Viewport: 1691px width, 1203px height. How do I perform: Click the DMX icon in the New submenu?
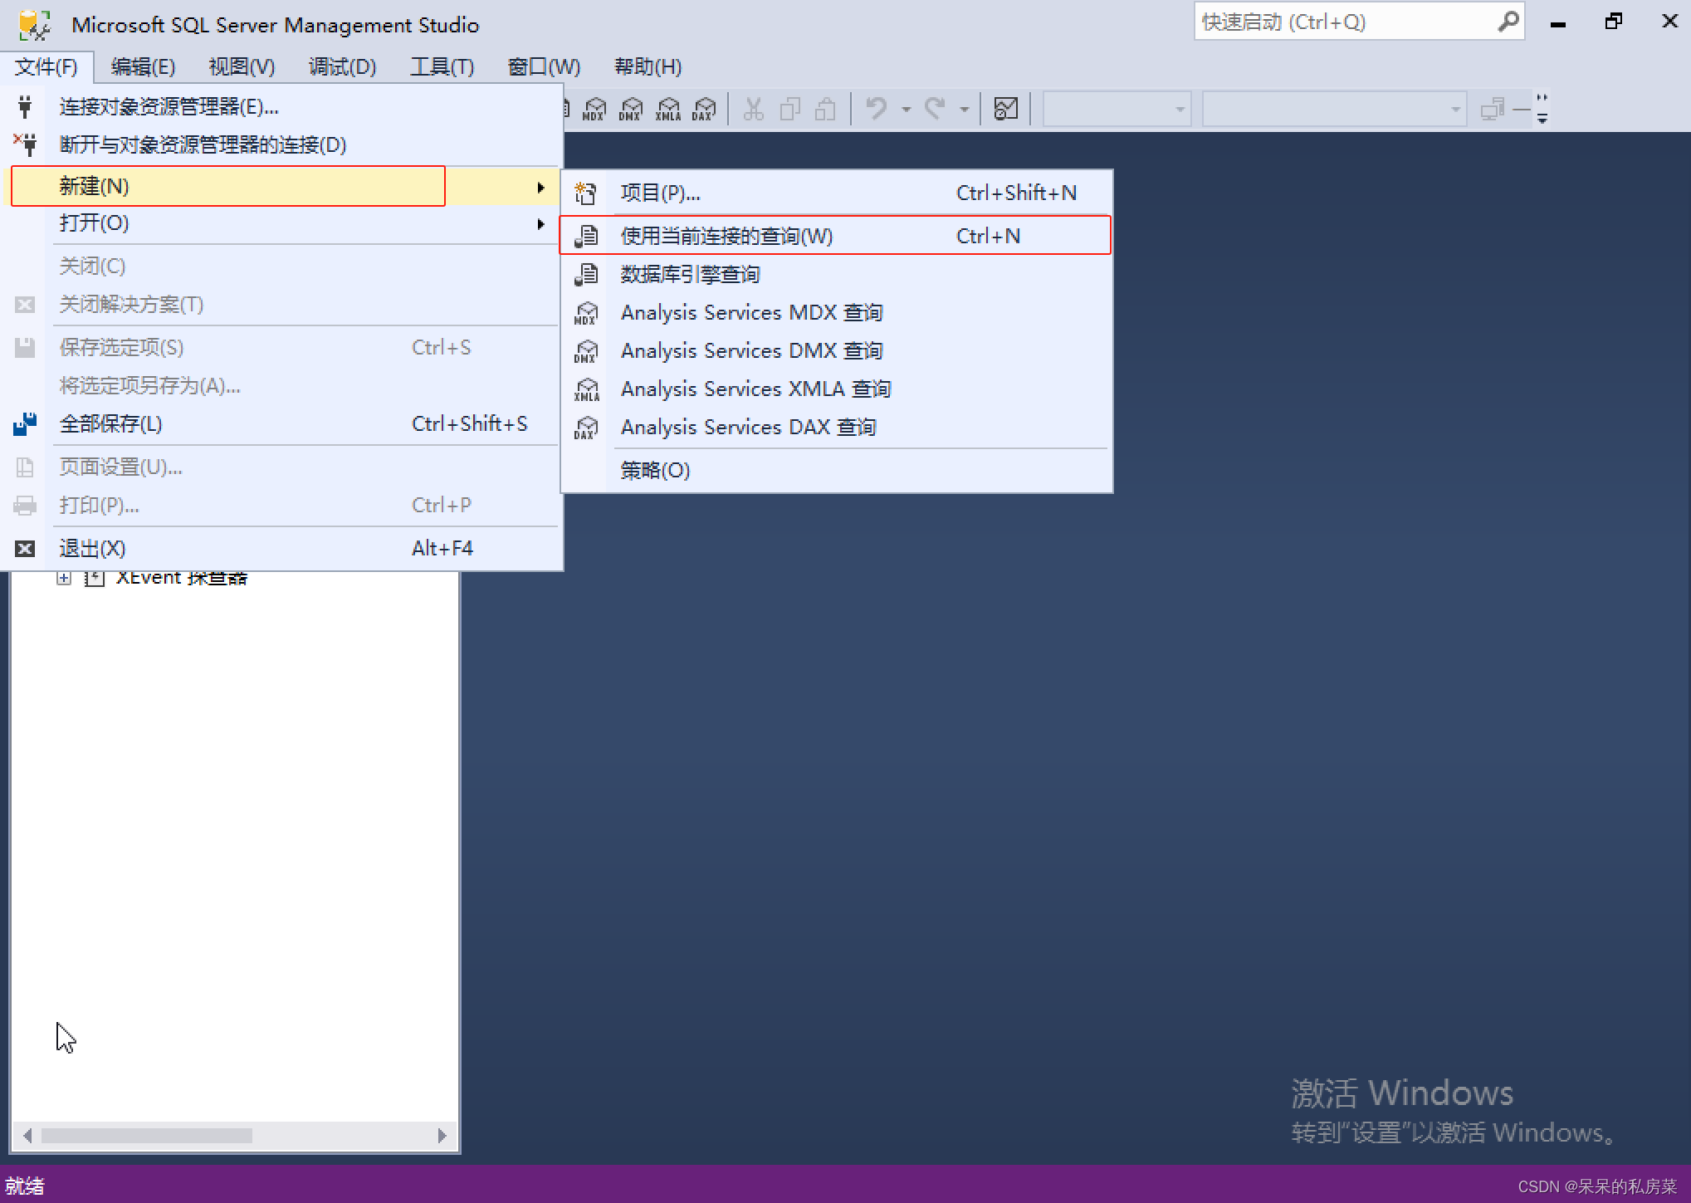tap(586, 351)
